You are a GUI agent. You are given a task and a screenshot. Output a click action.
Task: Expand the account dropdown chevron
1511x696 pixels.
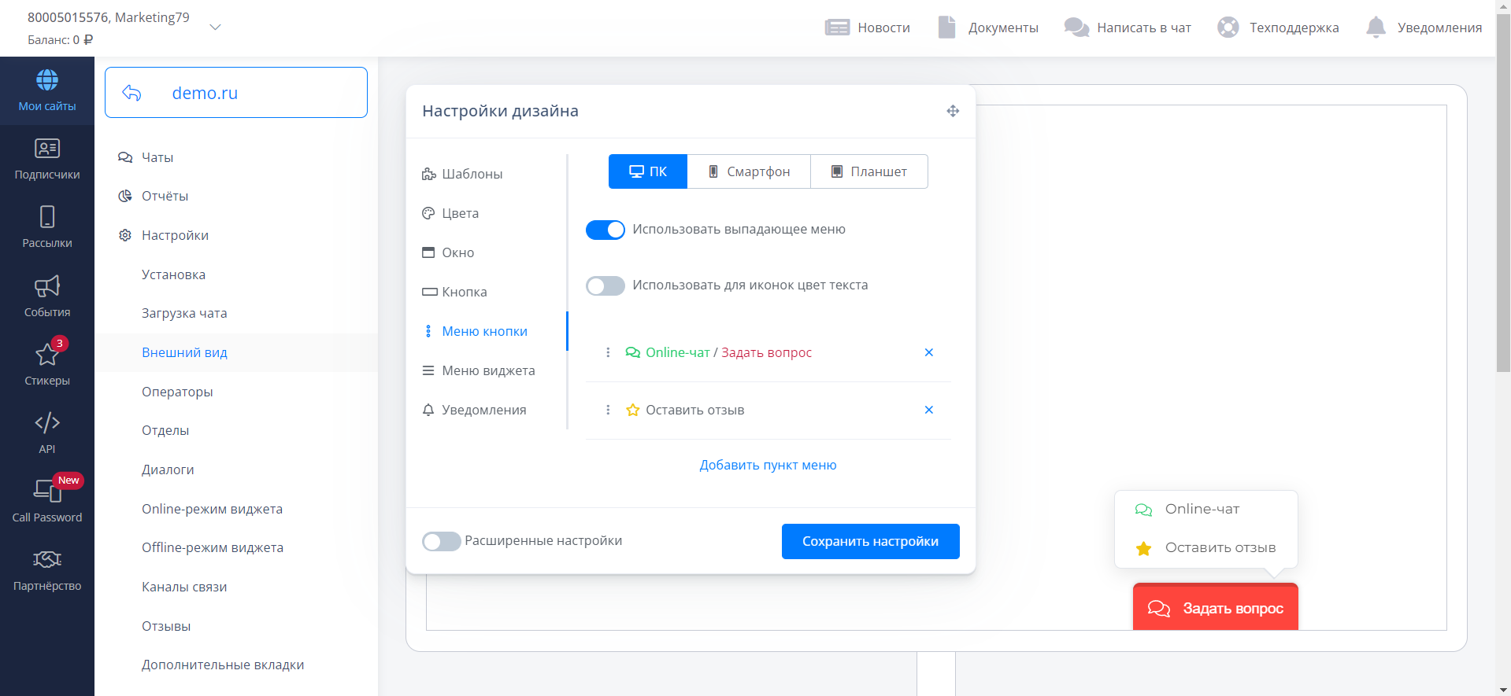(215, 28)
